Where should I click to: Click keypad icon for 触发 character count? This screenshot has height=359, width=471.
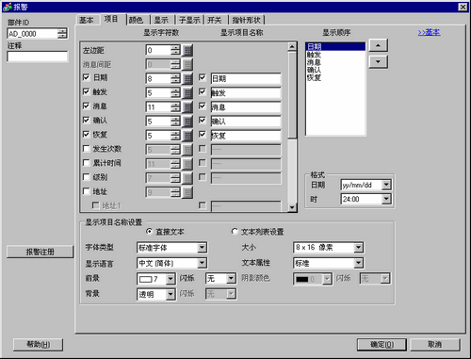point(187,92)
